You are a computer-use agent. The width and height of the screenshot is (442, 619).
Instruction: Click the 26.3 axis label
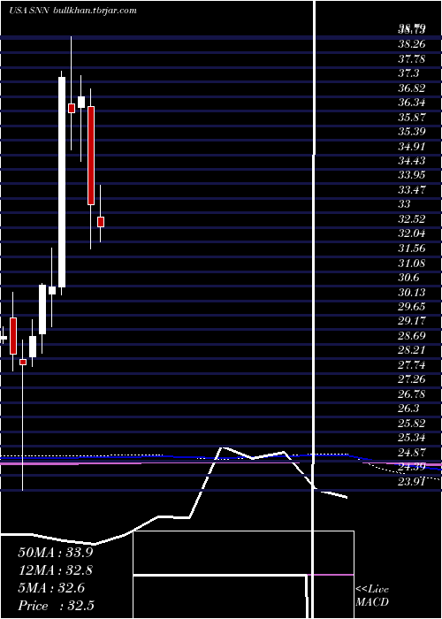point(409,409)
